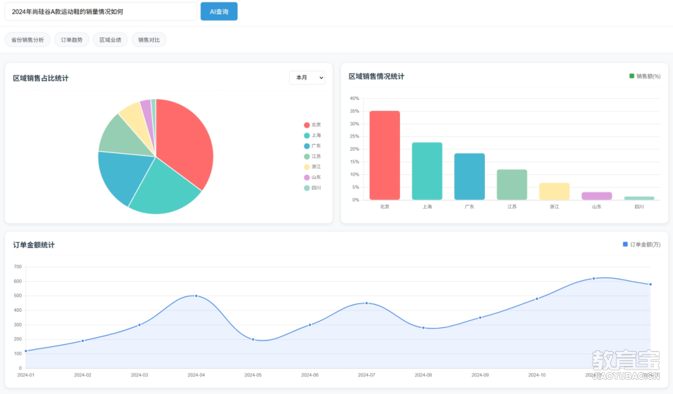Click the AI查询 button
This screenshot has width=673, height=394.
point(219,11)
